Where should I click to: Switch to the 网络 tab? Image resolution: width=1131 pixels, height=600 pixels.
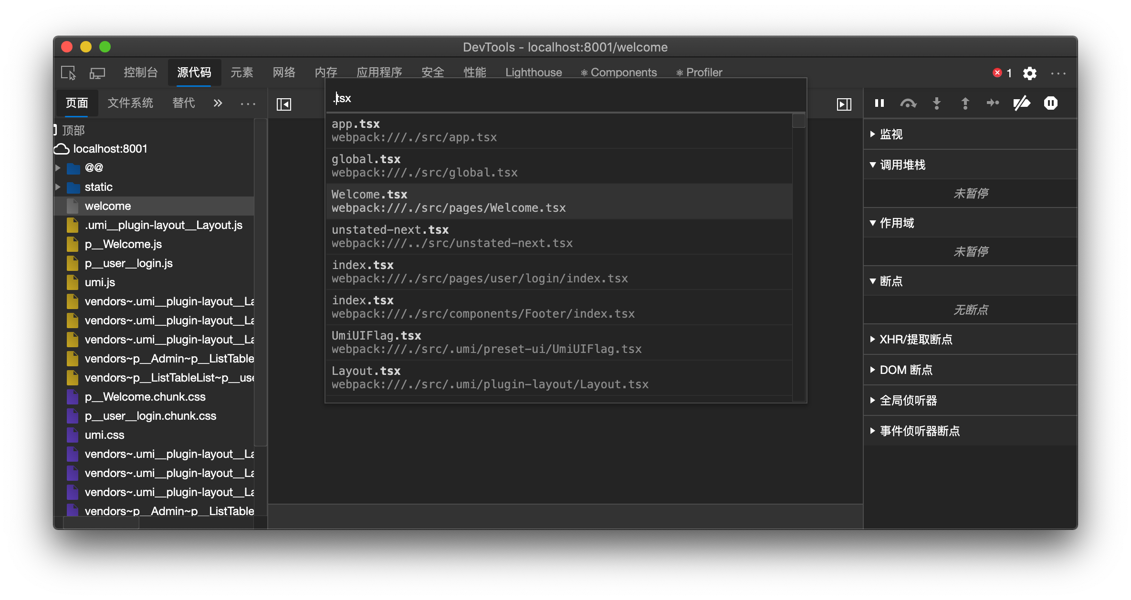tap(284, 72)
